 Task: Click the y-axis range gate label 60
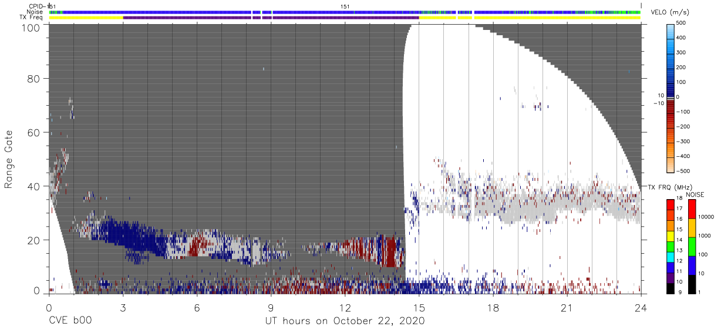[33, 133]
